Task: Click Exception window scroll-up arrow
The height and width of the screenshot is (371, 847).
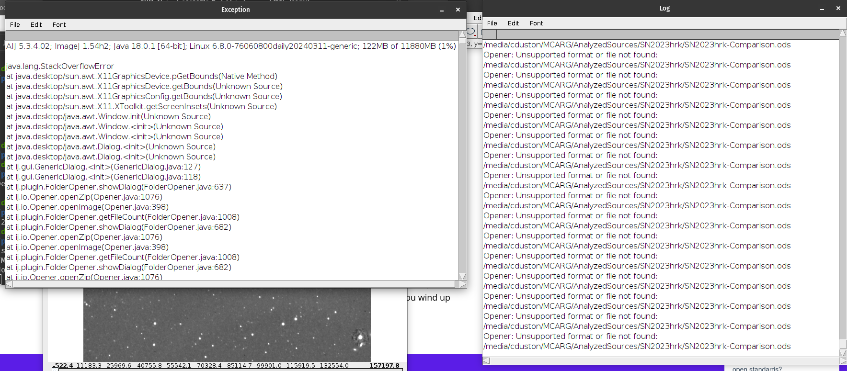Action: (462, 35)
